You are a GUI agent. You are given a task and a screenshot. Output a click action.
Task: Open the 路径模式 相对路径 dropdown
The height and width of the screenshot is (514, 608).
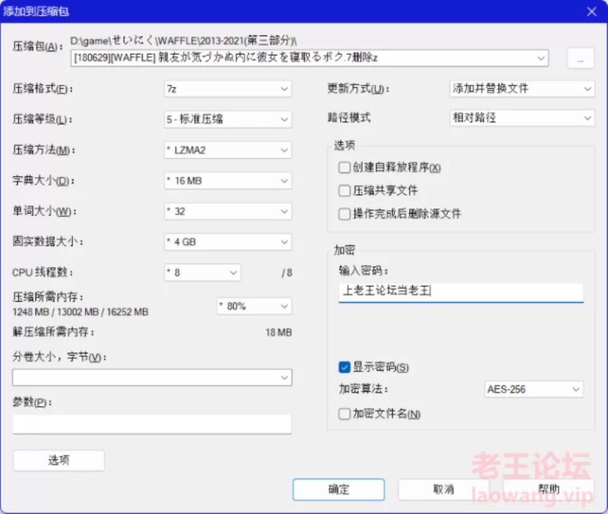tap(521, 119)
